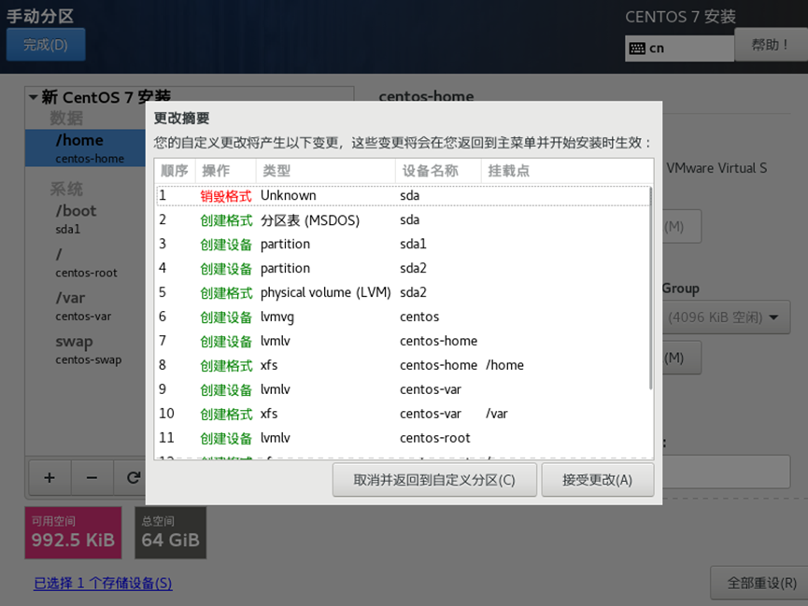Click the 总空间 64 GiB box
Image resolution: width=808 pixels, height=606 pixels.
pos(171,532)
